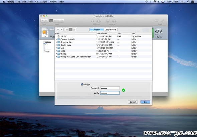Click the Email envelope icon in the toolbar
197x137 pixels.
click(x=156, y=21)
